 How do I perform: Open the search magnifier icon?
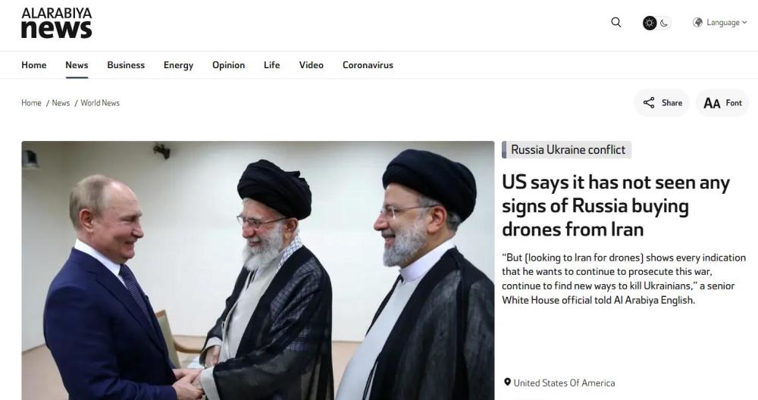coord(615,22)
